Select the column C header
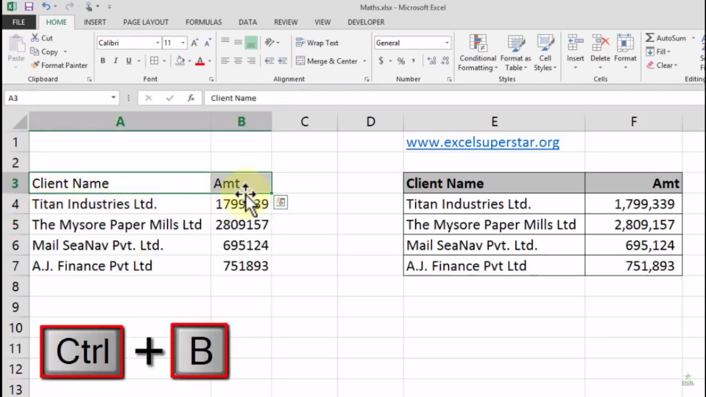706x397 pixels. click(x=305, y=122)
